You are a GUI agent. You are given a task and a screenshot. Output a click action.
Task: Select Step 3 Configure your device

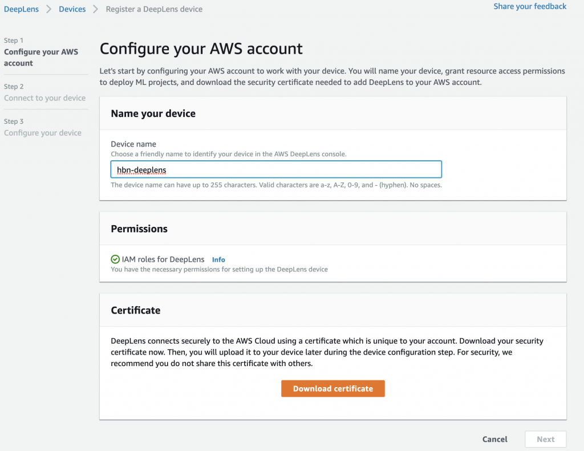click(x=42, y=127)
